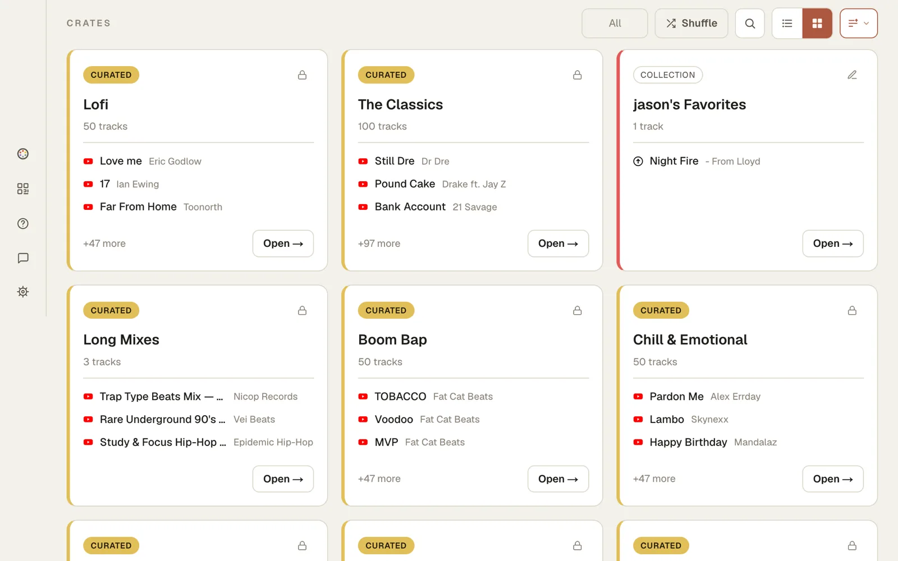
Task: Switch to grid view
Action: 817,24
